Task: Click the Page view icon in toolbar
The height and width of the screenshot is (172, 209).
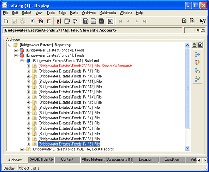Action: pyautogui.click(x=102, y=21)
